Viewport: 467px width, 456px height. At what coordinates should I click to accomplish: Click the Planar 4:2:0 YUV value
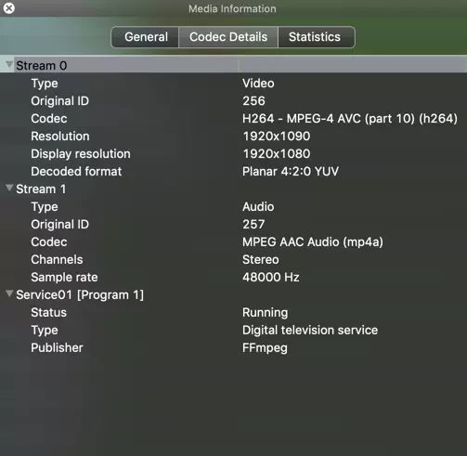(x=291, y=172)
